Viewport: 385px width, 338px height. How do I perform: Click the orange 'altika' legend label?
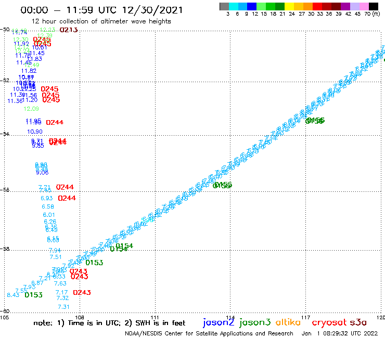(x=288, y=322)
